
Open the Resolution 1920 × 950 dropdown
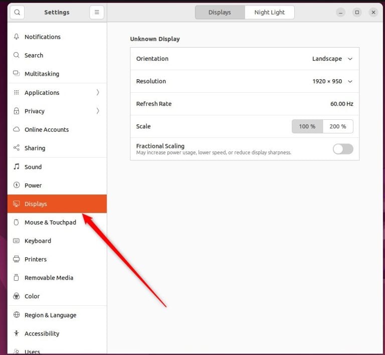click(x=332, y=81)
